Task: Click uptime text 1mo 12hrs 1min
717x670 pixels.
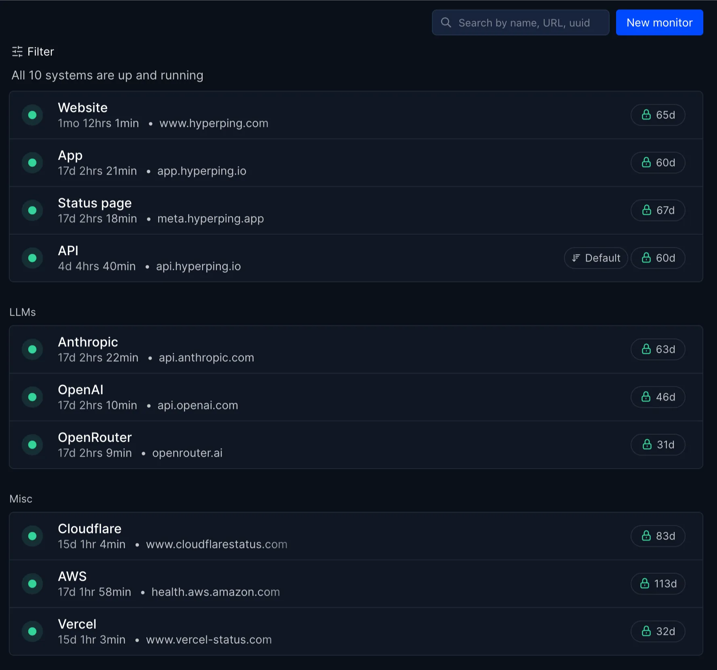Action: 99,123
